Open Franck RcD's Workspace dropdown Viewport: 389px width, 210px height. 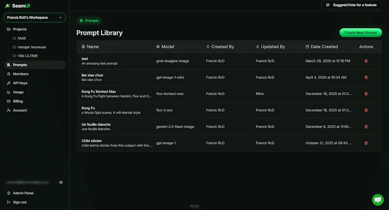coord(35,17)
